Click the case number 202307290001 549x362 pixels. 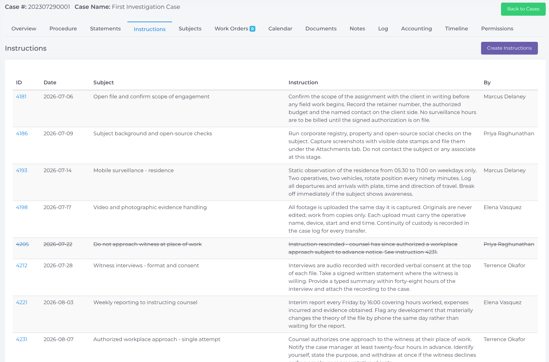click(49, 7)
